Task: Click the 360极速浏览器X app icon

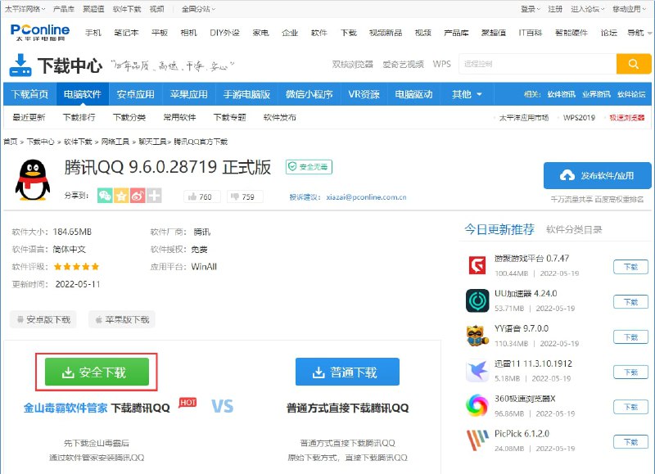Action: click(x=477, y=405)
